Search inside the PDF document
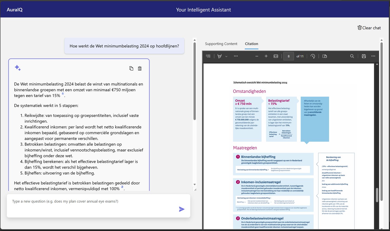 (352, 56)
